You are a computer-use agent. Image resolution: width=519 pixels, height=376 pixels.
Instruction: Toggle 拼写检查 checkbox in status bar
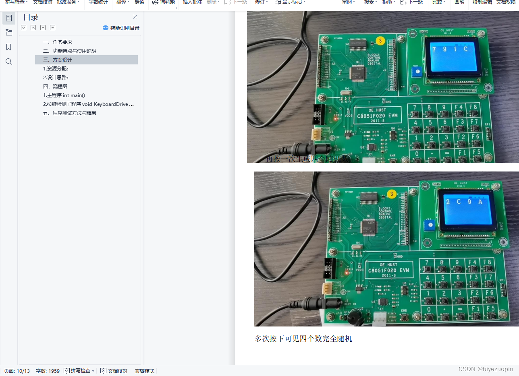(x=66, y=371)
